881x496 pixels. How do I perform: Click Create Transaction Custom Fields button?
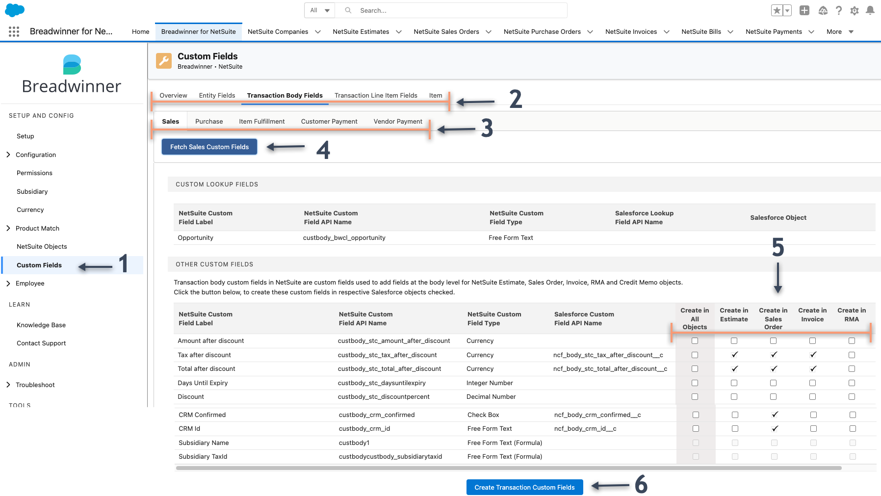(524, 487)
